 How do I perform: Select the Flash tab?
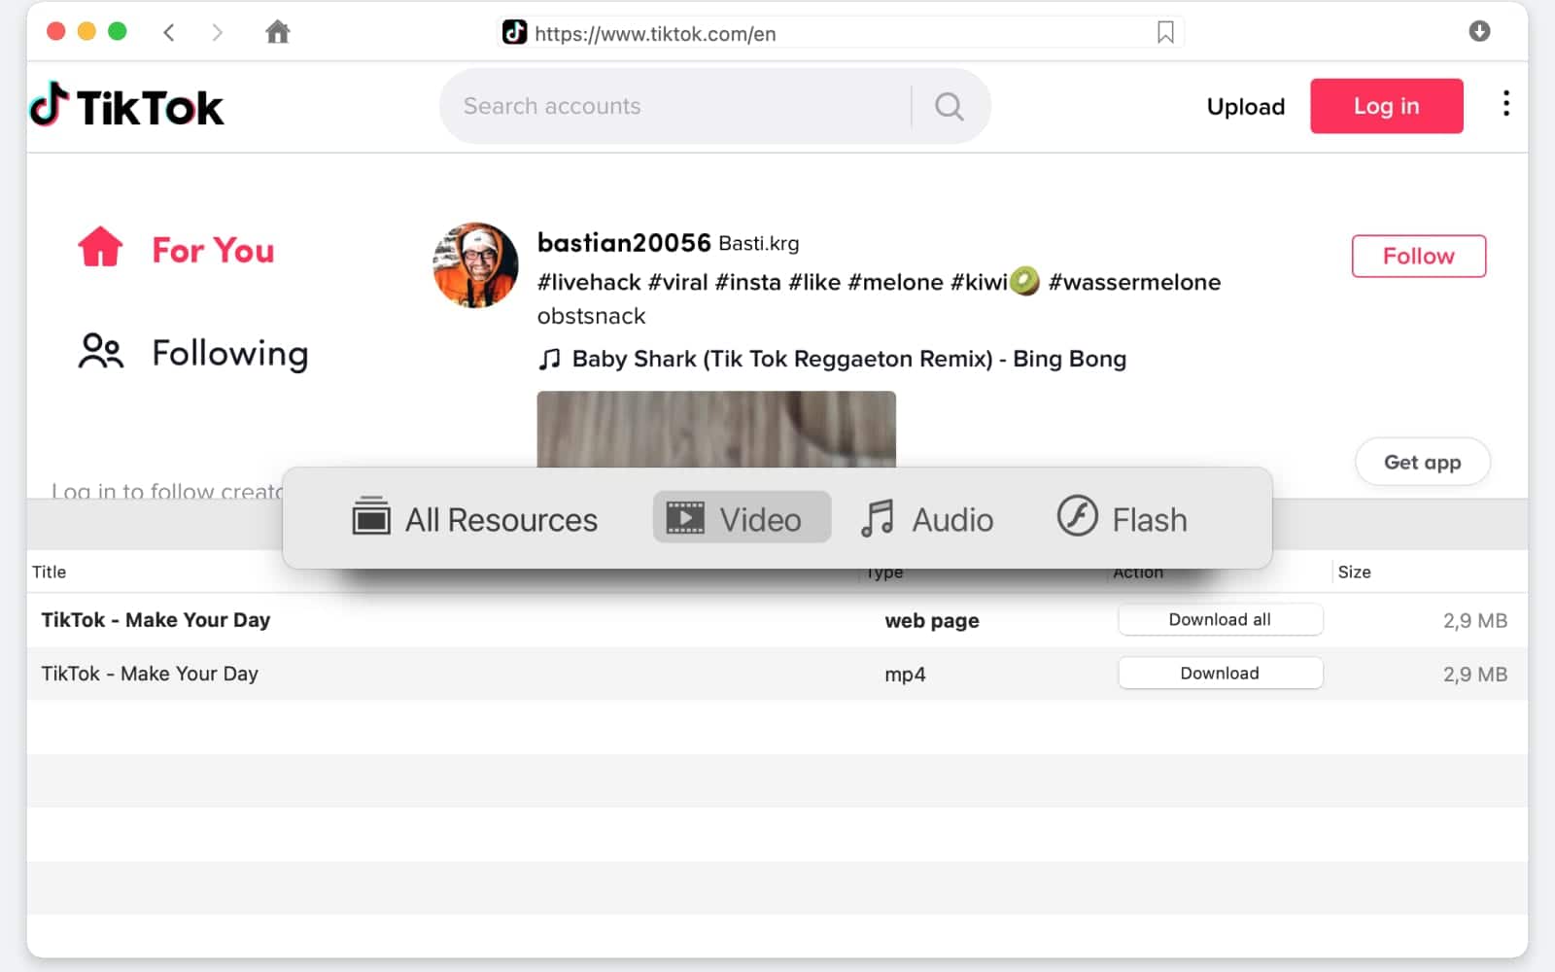[x=1123, y=518]
